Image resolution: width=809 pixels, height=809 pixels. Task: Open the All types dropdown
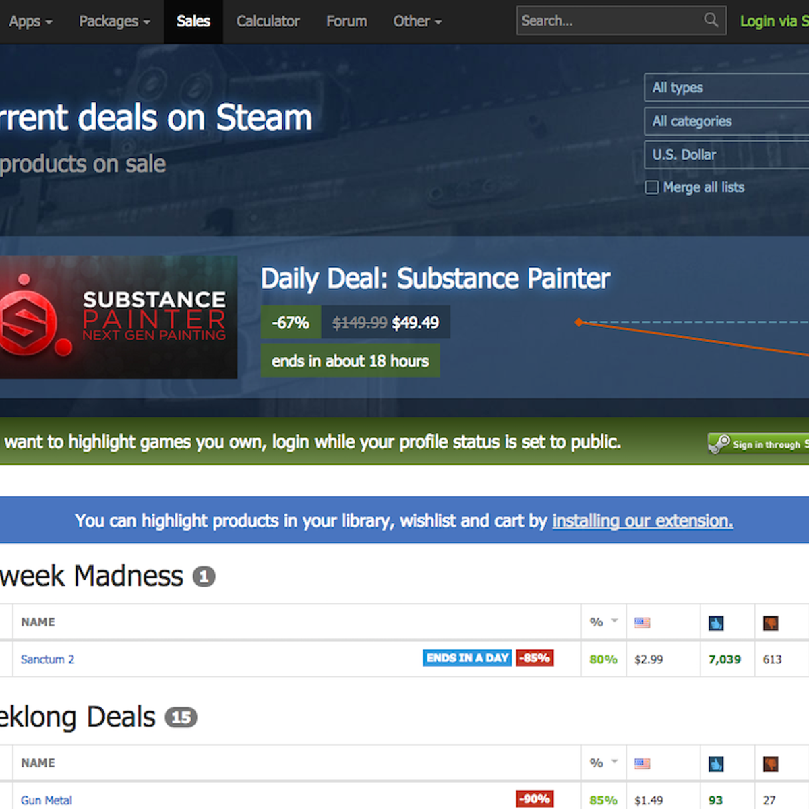click(x=727, y=88)
